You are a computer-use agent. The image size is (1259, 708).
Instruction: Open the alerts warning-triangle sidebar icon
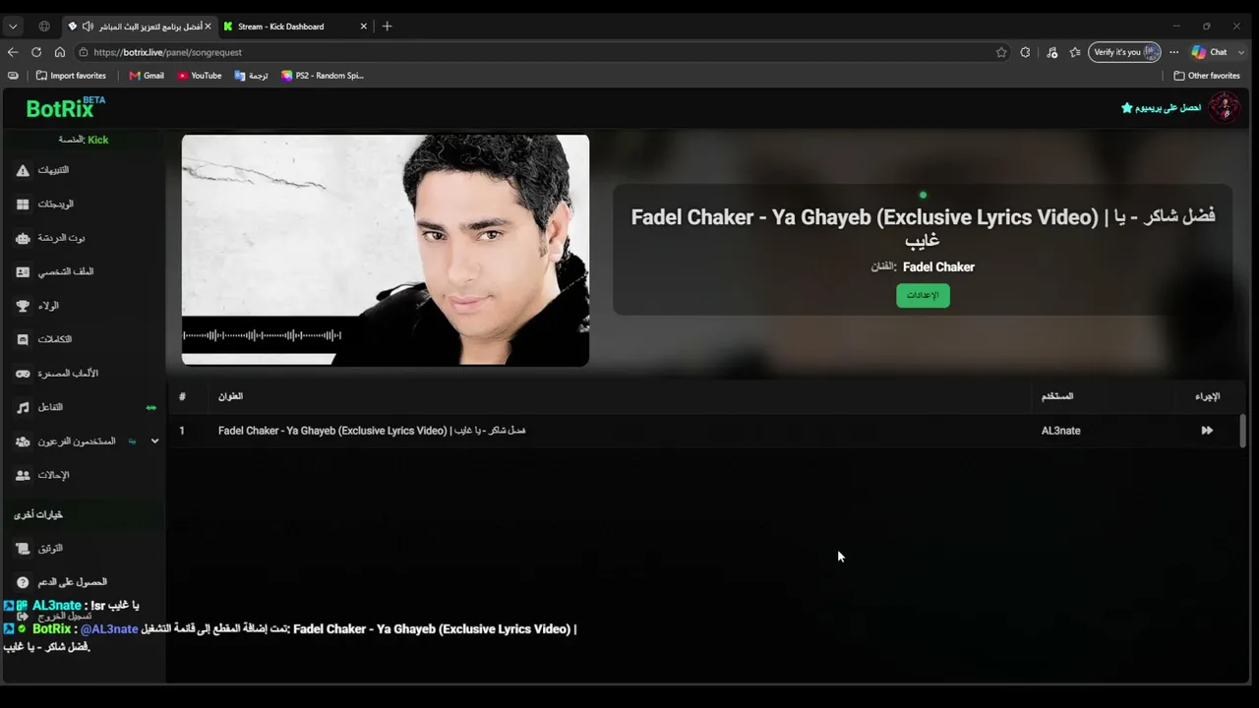tap(23, 170)
